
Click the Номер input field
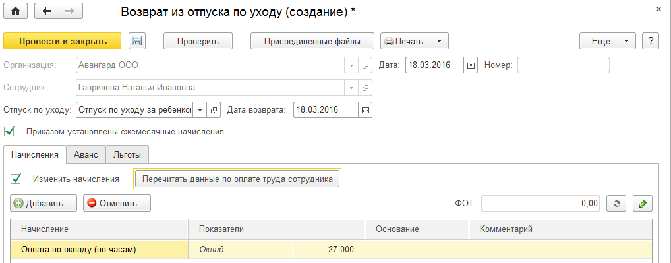tap(564, 65)
